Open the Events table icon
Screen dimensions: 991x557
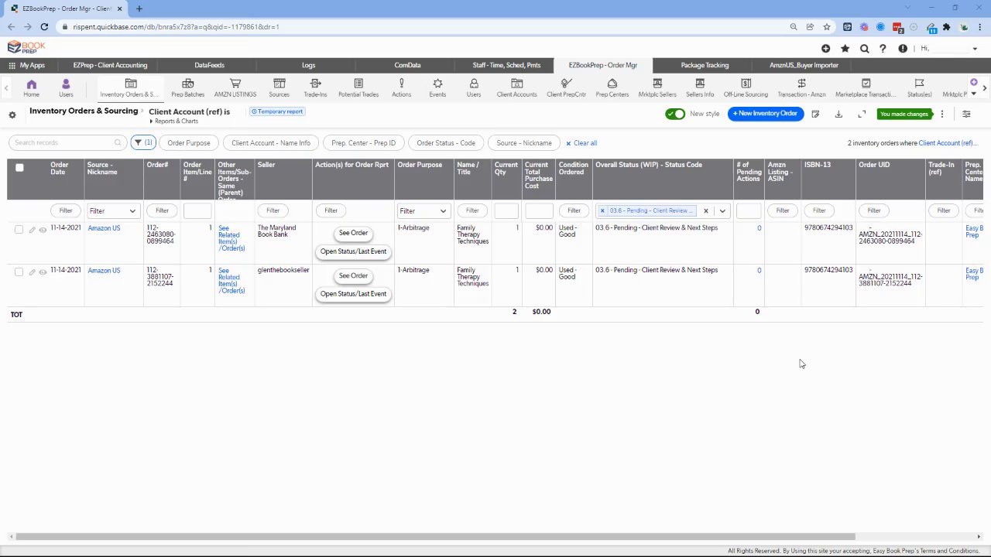(437, 84)
